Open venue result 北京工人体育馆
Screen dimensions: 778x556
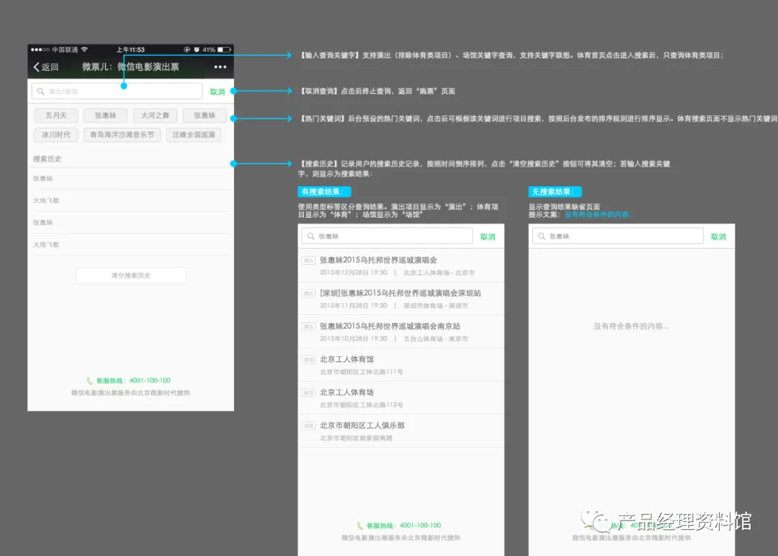[x=401, y=365]
